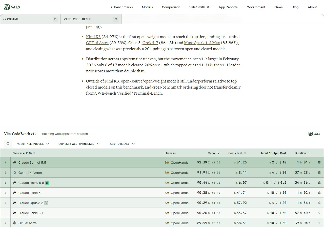Viewport: 324px width, 227px height.
Task: Follow the GPT-6 Astra link in text
Action: tap(97, 43)
